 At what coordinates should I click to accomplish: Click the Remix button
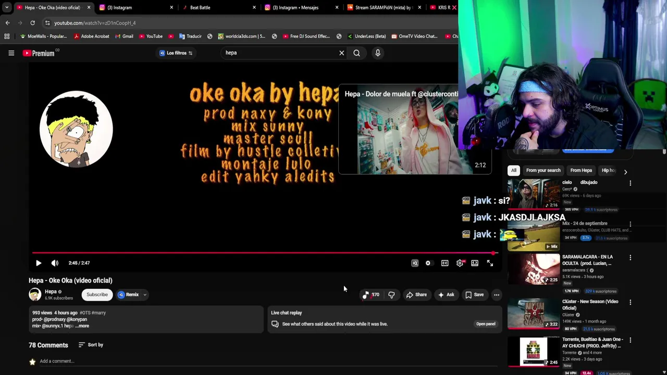coord(128,295)
